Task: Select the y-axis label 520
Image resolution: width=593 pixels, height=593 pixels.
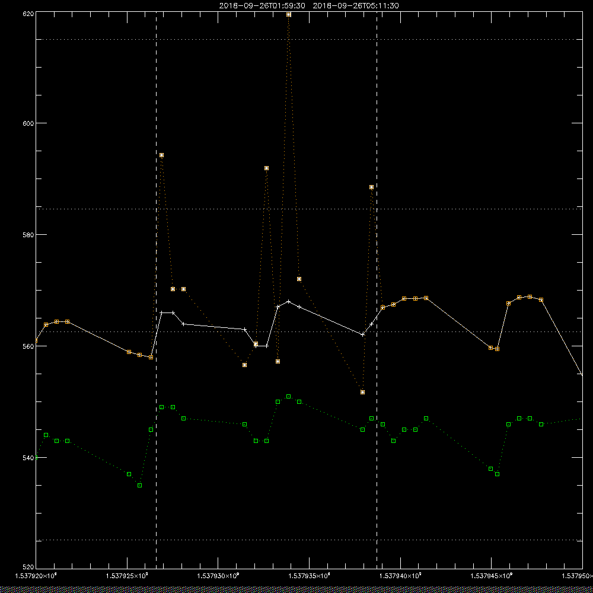Action: 28,568
